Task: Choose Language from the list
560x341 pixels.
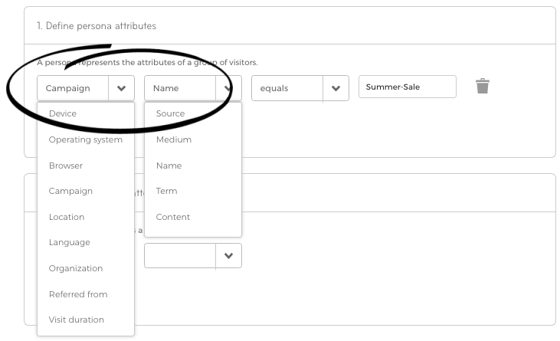Action: 70,242
